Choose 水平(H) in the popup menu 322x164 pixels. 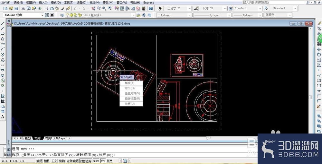tap(131, 88)
